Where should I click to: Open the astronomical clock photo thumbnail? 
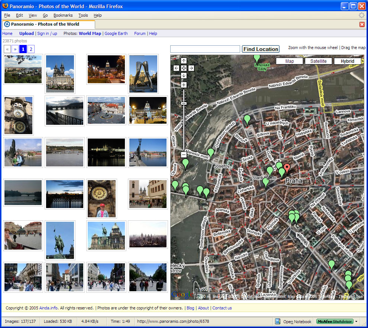[19, 115]
